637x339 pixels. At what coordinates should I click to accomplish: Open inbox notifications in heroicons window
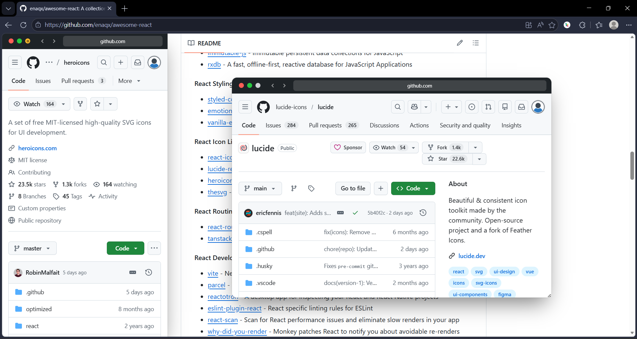coord(138,62)
